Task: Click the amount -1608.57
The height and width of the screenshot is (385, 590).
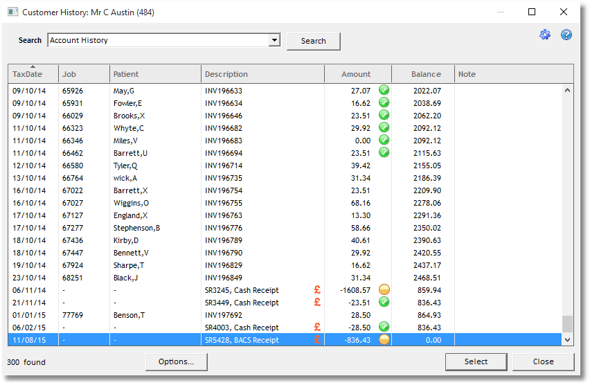Action: click(355, 290)
